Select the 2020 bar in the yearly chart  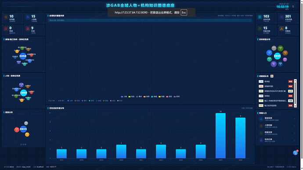tap(121, 152)
